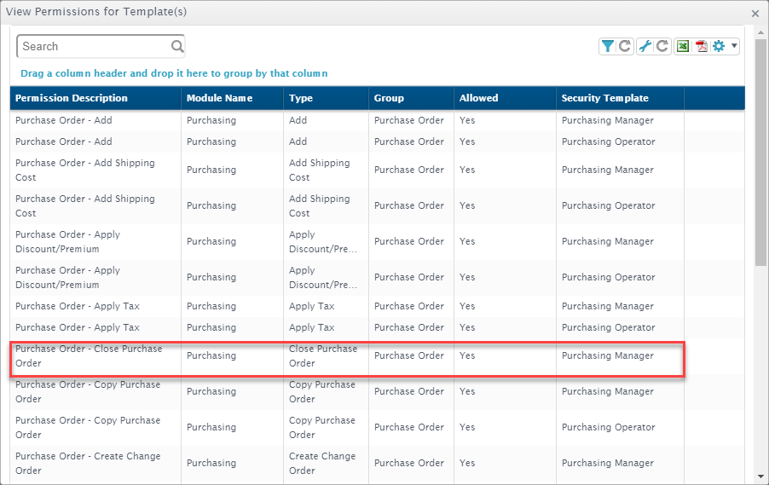Click the reset icon next to the filter funnel
The image size is (769, 485).
[x=625, y=47]
